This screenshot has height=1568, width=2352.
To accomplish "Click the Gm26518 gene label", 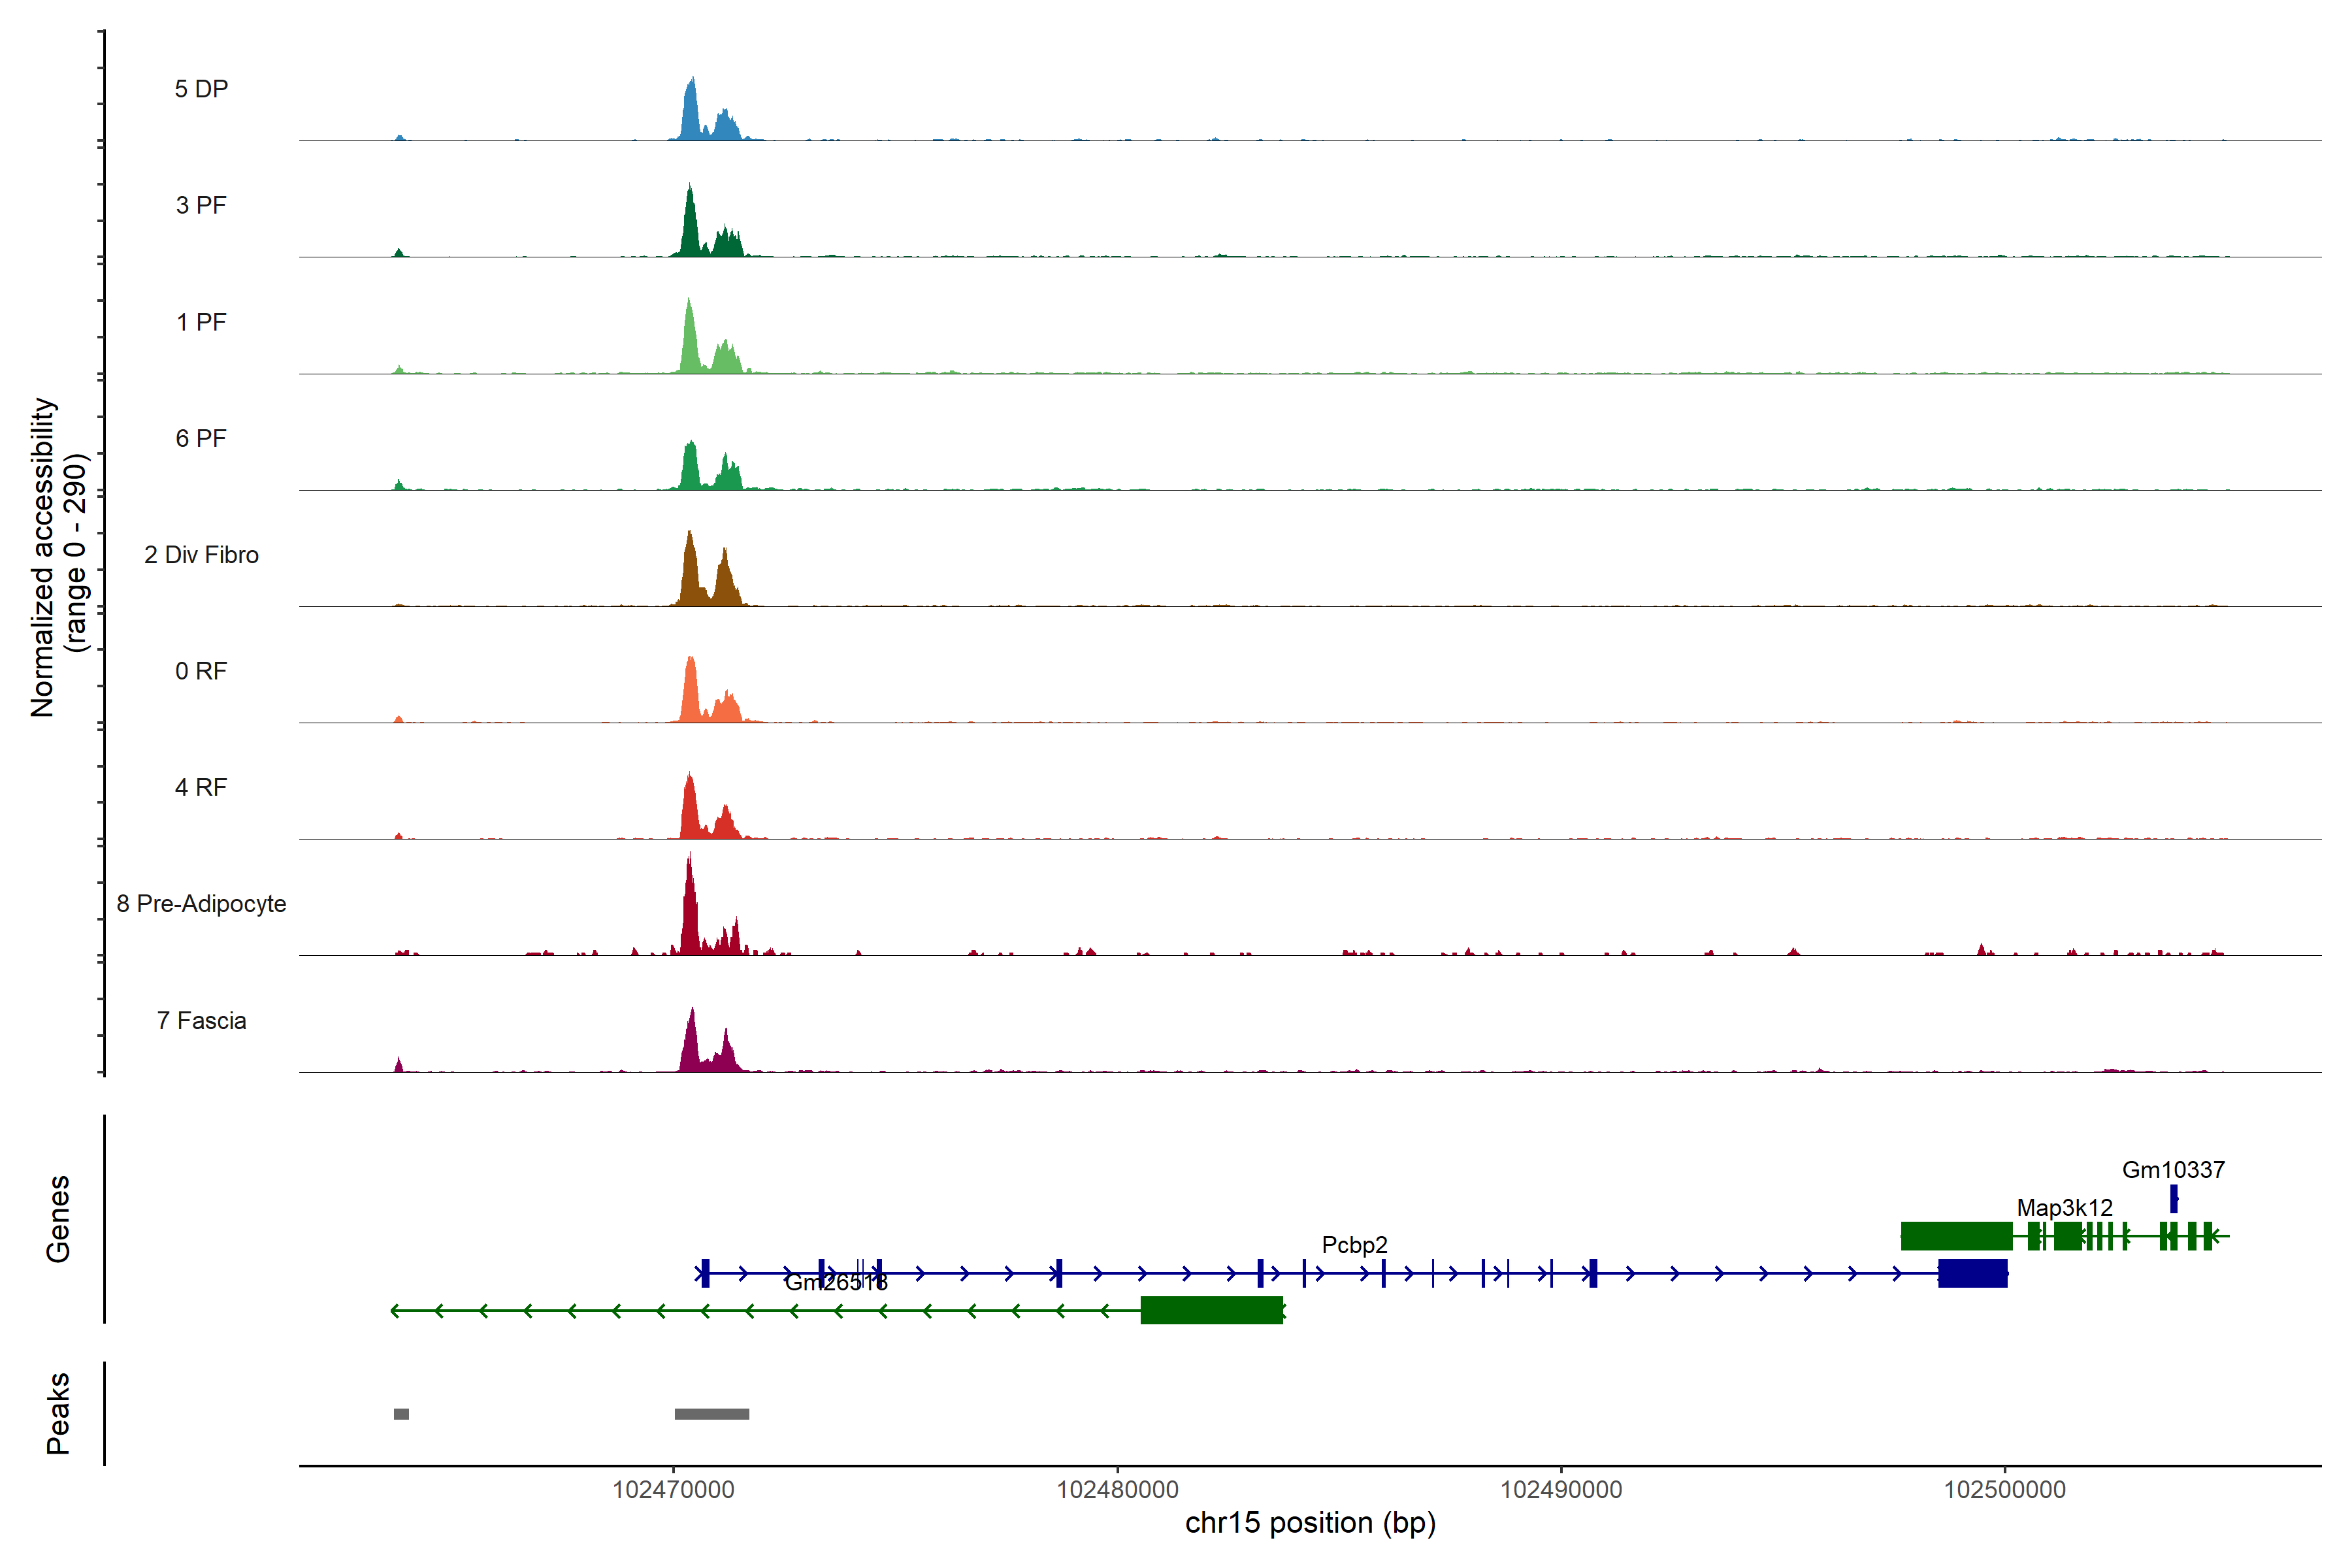I will (x=836, y=1283).
